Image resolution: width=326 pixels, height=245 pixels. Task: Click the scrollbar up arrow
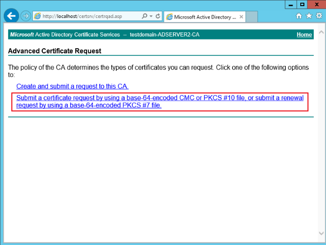coord(321,32)
